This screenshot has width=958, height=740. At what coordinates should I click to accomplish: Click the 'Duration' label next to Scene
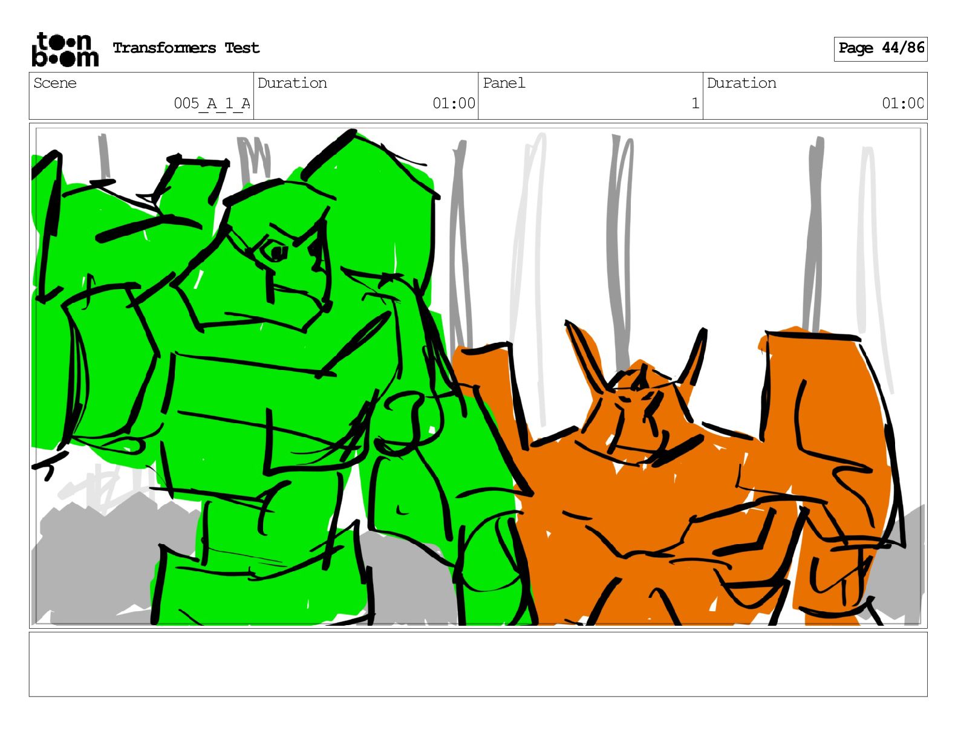point(292,83)
